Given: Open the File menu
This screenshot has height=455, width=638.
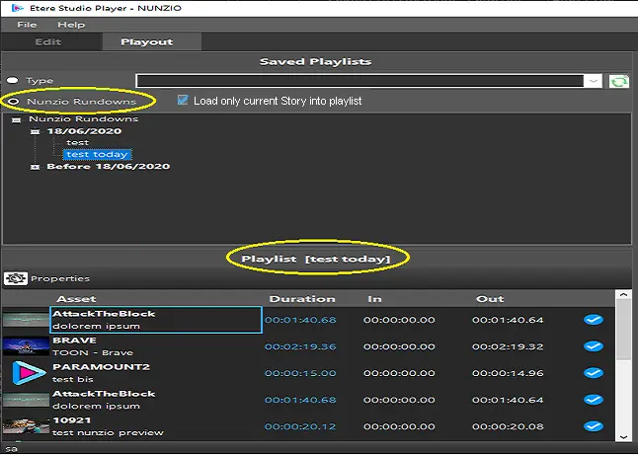Looking at the screenshot, I should point(26,24).
